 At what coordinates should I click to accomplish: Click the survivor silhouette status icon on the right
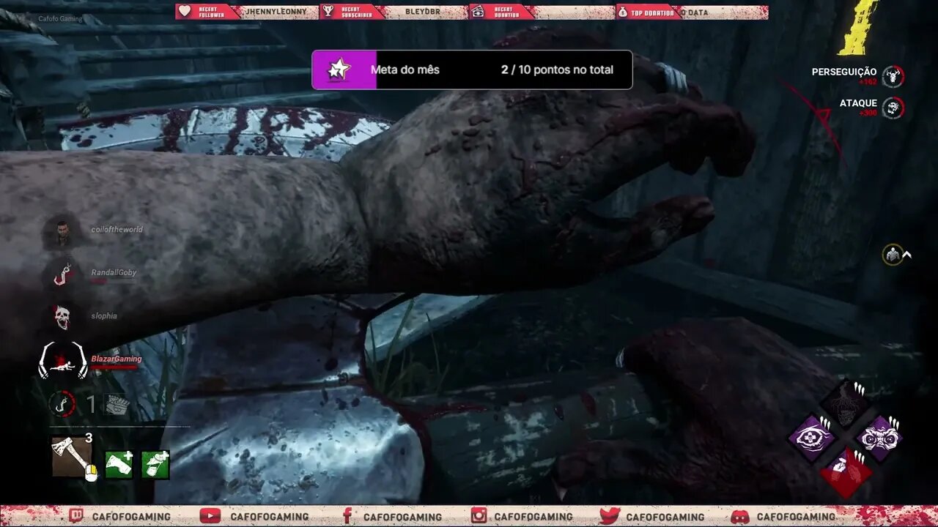point(892,255)
